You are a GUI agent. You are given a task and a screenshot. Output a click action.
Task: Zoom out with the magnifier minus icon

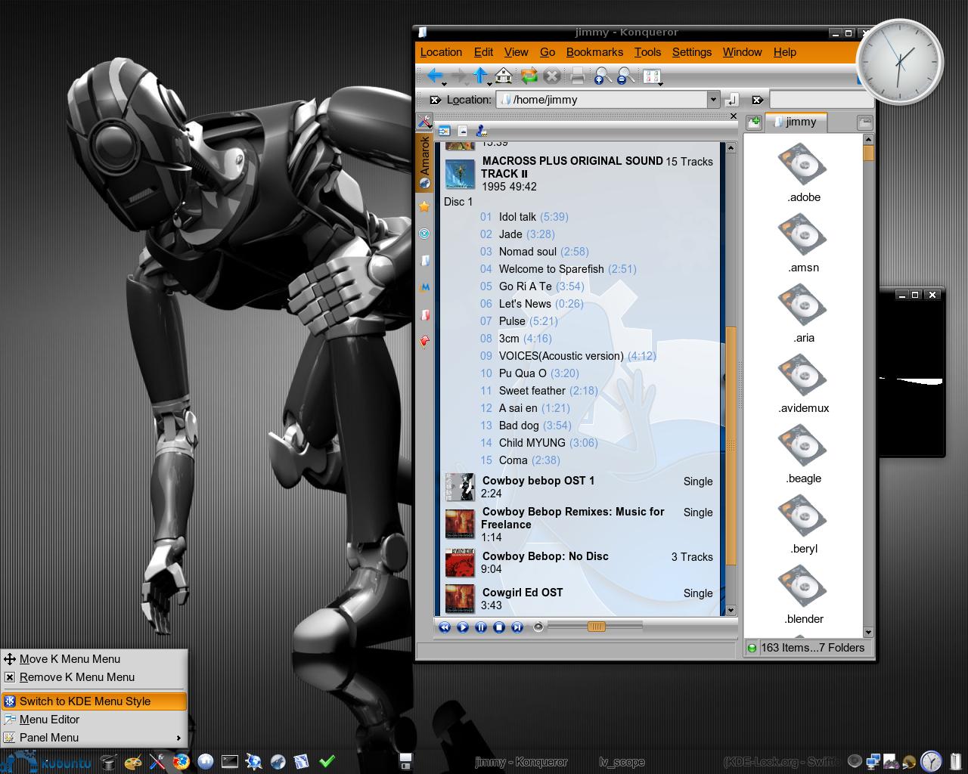point(625,76)
